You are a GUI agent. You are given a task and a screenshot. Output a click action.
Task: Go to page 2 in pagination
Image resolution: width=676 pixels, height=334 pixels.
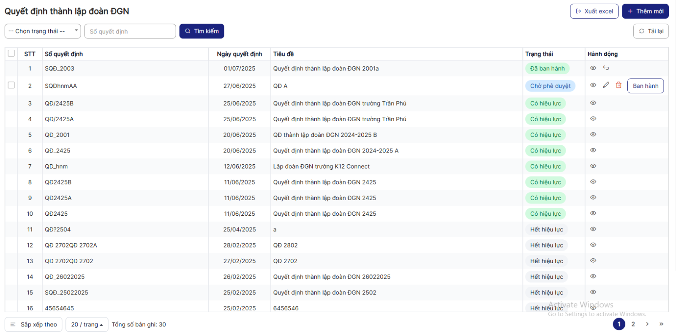tap(633, 324)
